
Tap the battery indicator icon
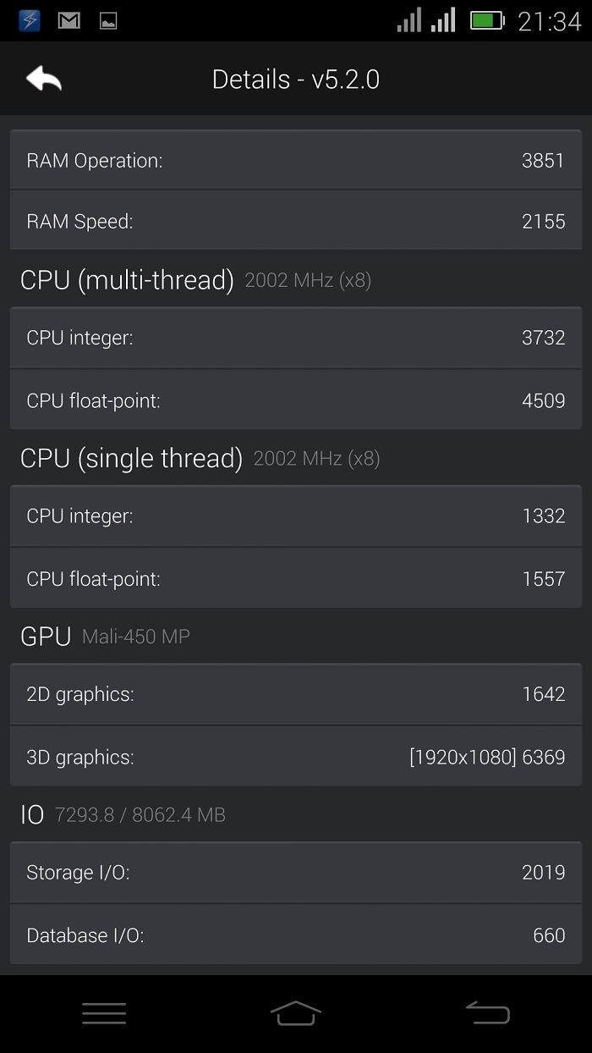pos(486,20)
